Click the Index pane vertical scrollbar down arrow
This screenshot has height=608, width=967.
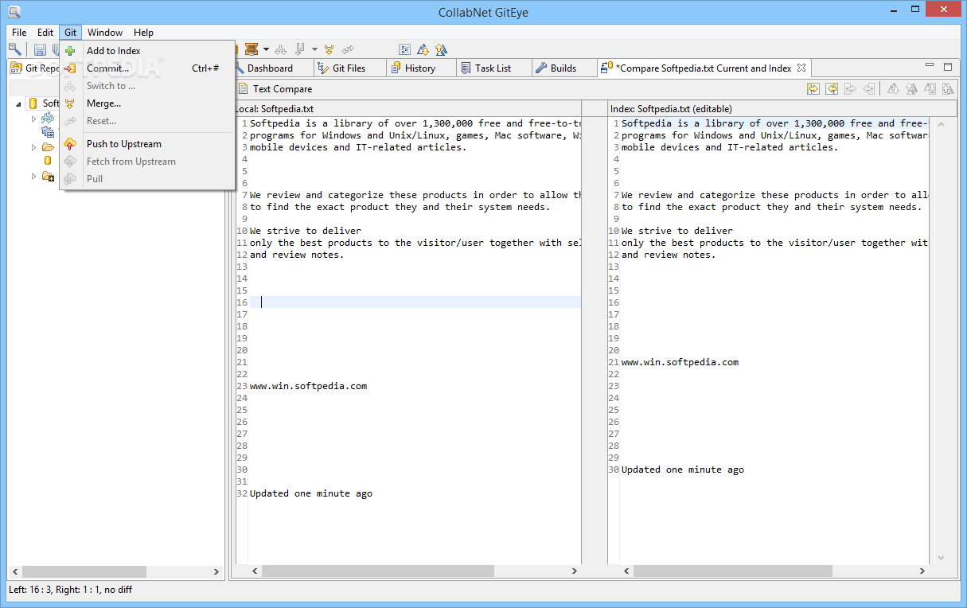(x=942, y=557)
